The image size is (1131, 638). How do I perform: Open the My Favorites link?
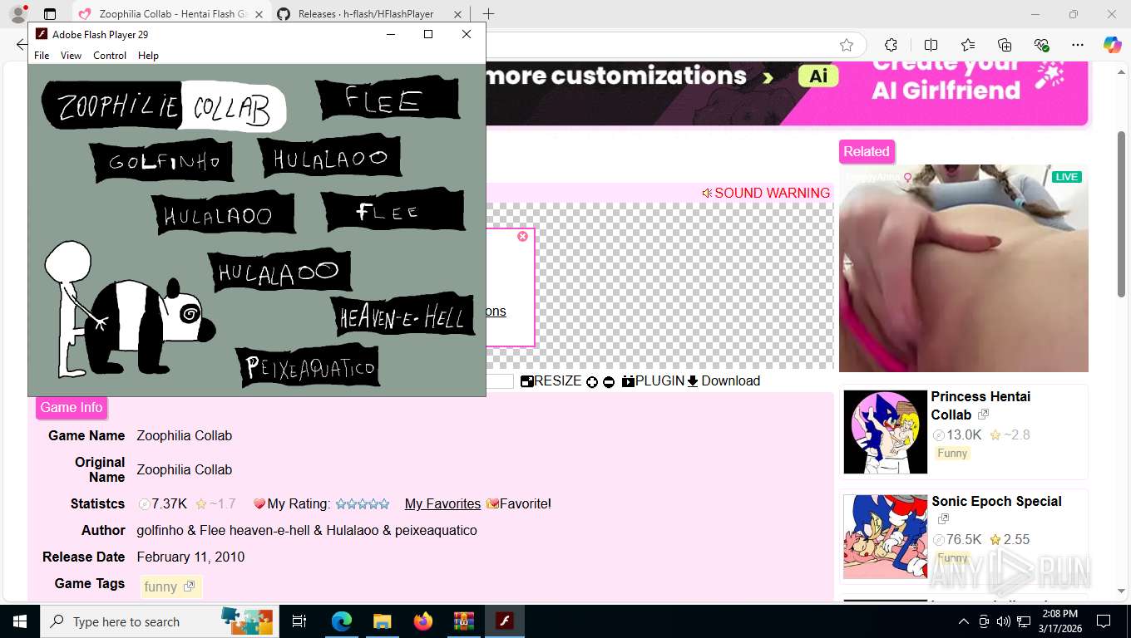coord(442,503)
